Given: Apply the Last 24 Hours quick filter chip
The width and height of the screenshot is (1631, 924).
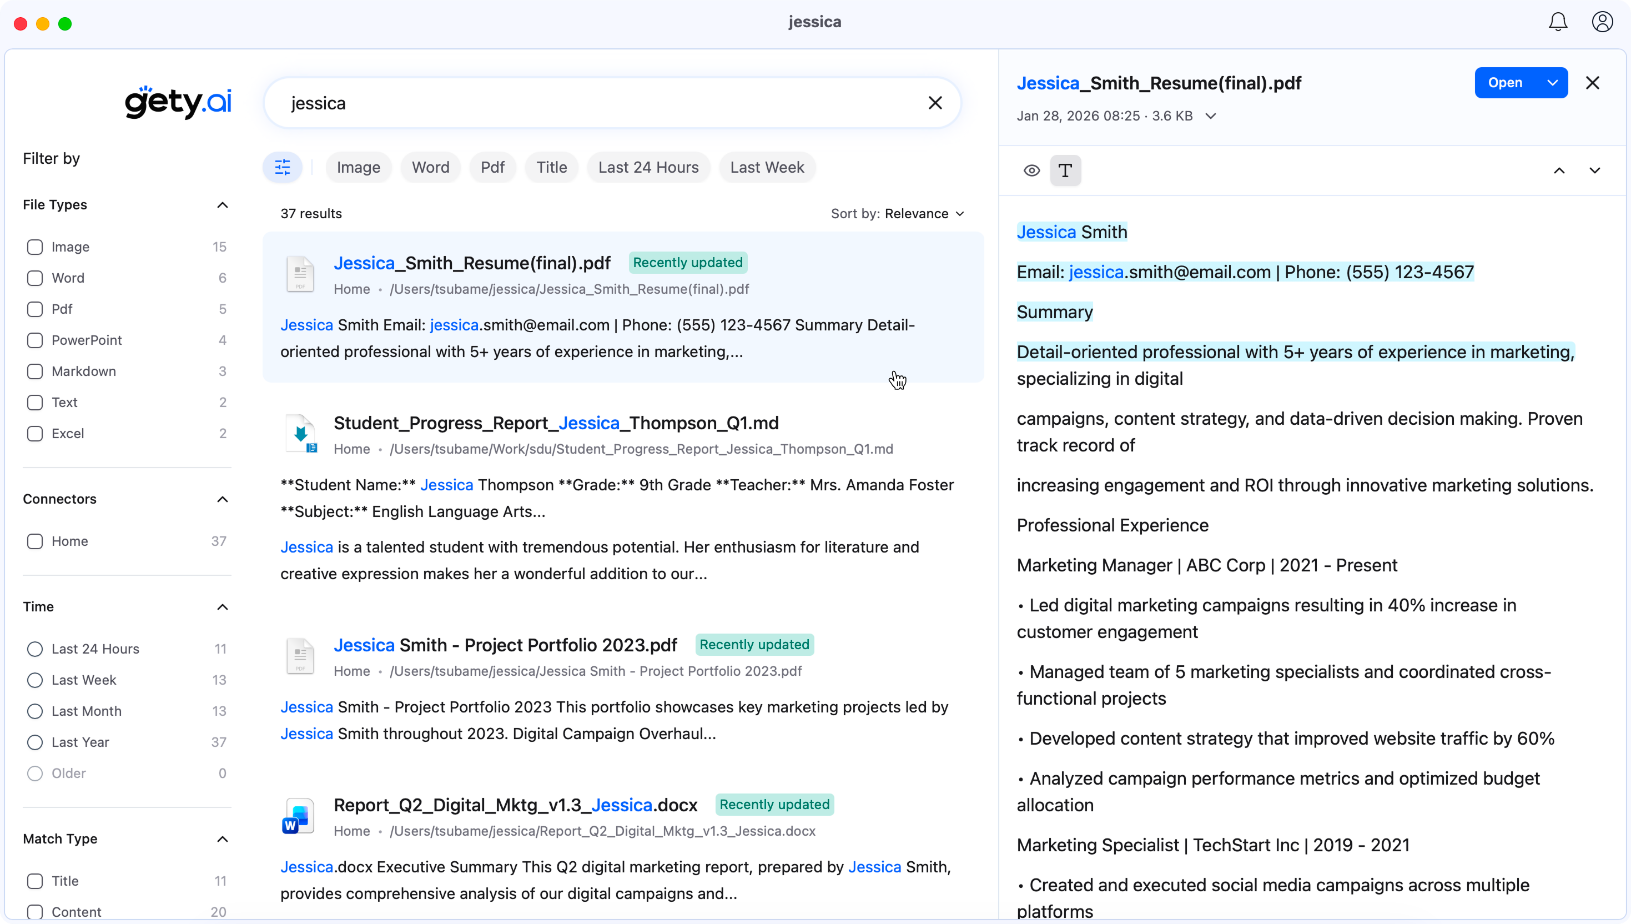Looking at the screenshot, I should (648, 168).
